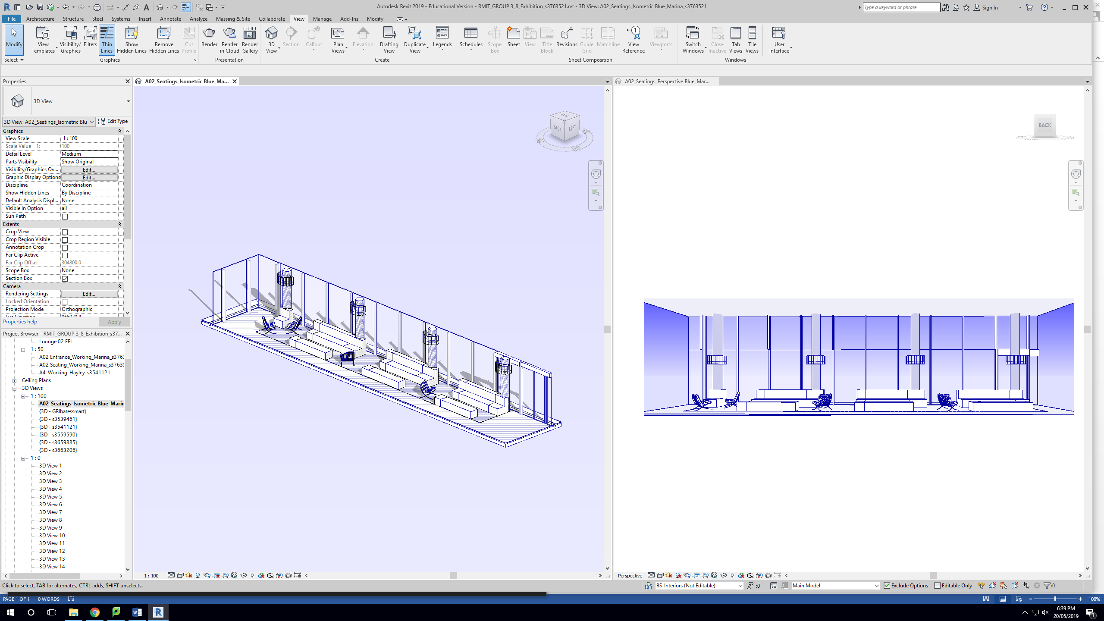Click the Edit Type button
The width and height of the screenshot is (1104, 621).
coord(113,121)
